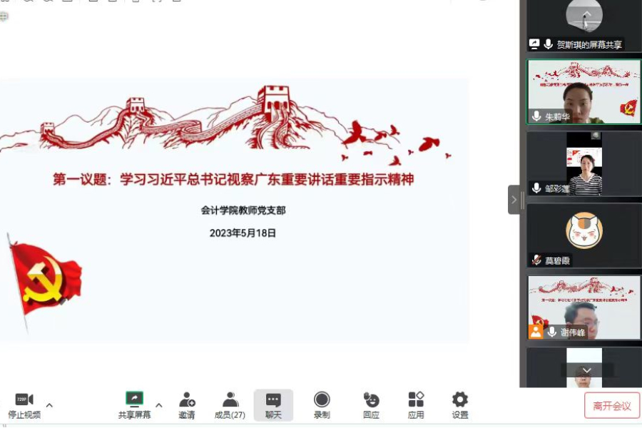Collapse the participant sidebar with the arrow
Image resolution: width=642 pixels, height=428 pixels.
click(515, 200)
